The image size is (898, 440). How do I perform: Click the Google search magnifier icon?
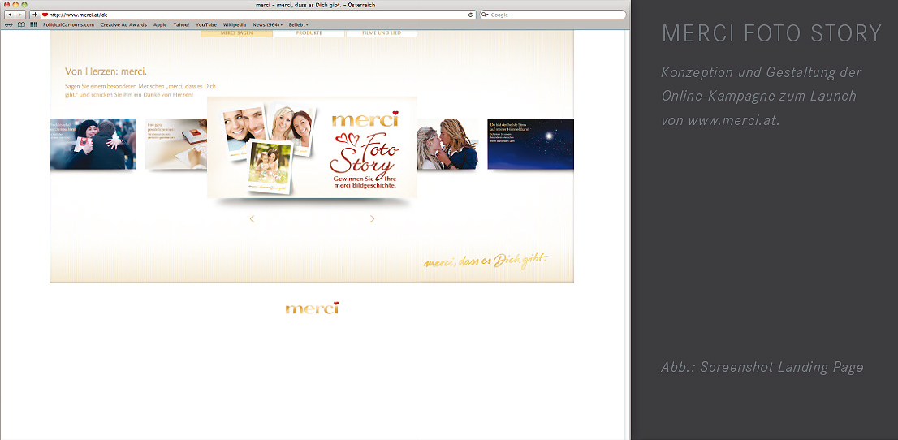pyautogui.click(x=485, y=15)
